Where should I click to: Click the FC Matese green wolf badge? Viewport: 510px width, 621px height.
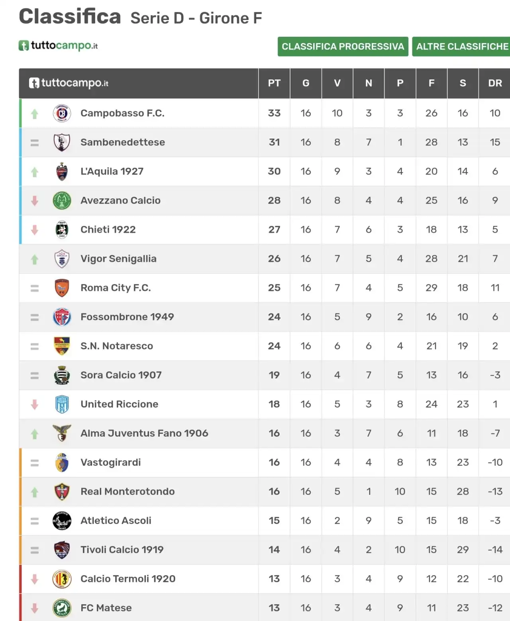point(62,608)
